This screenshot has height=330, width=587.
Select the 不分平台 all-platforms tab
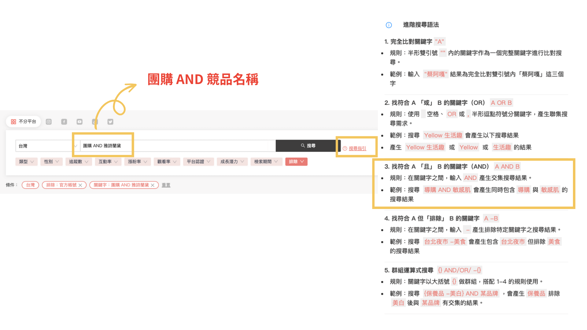click(x=23, y=122)
